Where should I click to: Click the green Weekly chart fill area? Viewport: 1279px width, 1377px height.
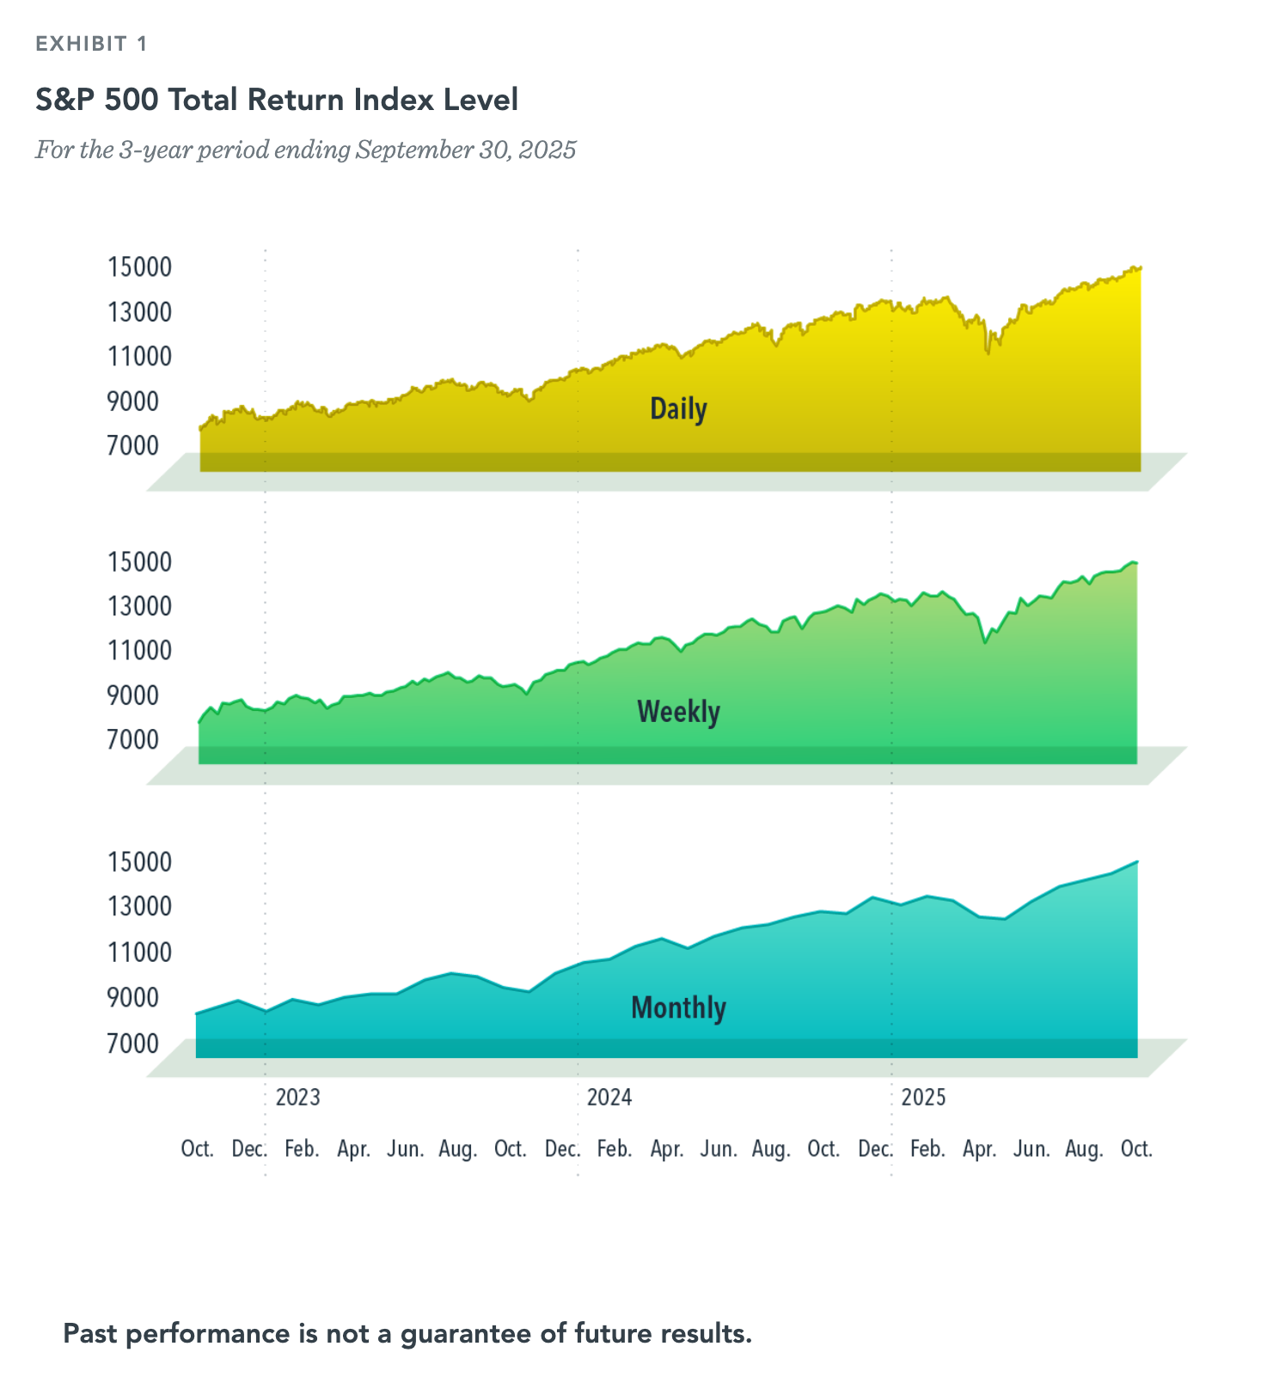pyautogui.click(x=860, y=688)
